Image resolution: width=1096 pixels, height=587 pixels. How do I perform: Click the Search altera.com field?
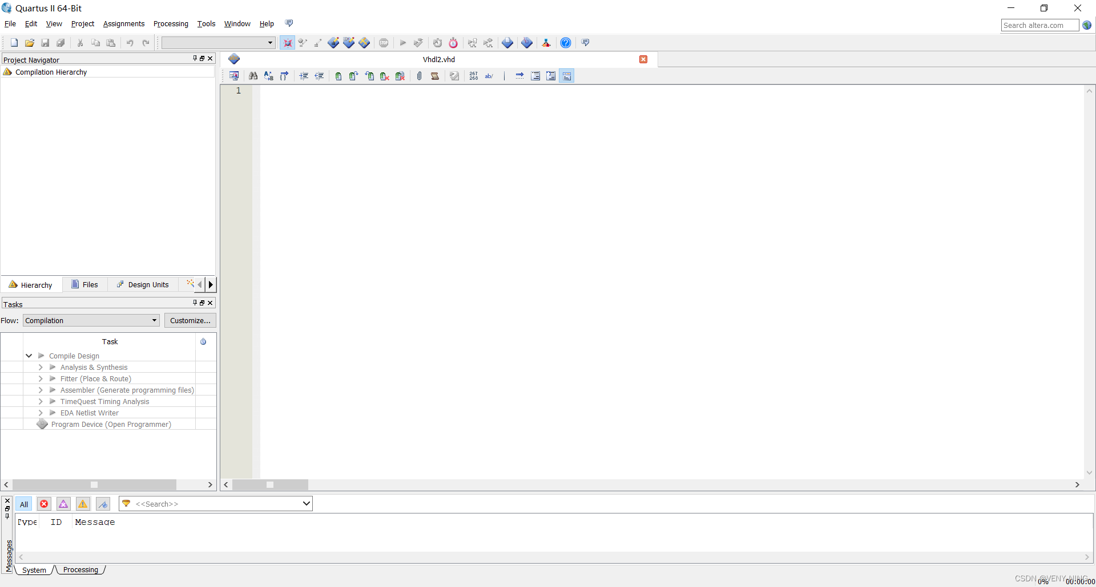click(x=1039, y=25)
